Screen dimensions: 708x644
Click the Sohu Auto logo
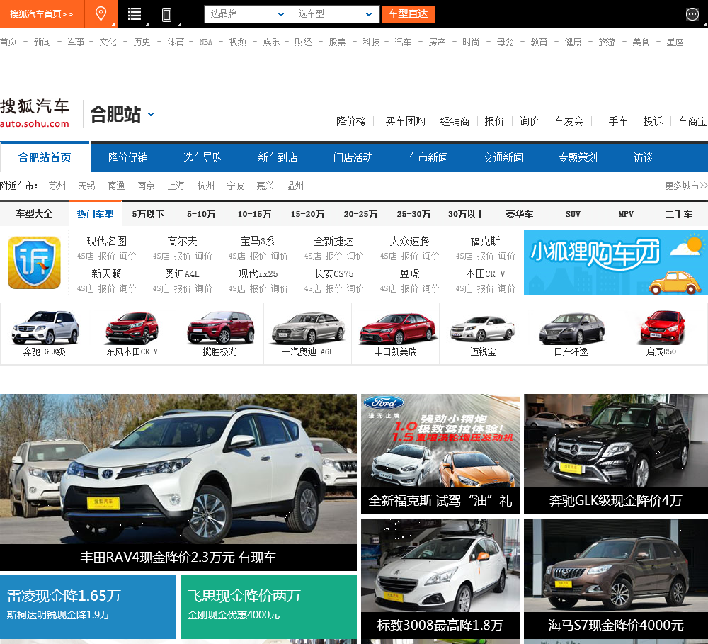(35, 113)
